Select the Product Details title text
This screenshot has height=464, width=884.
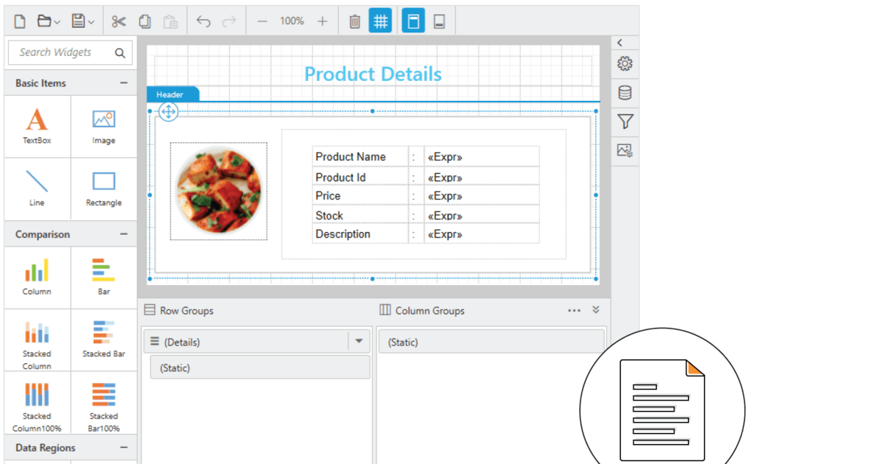373,74
